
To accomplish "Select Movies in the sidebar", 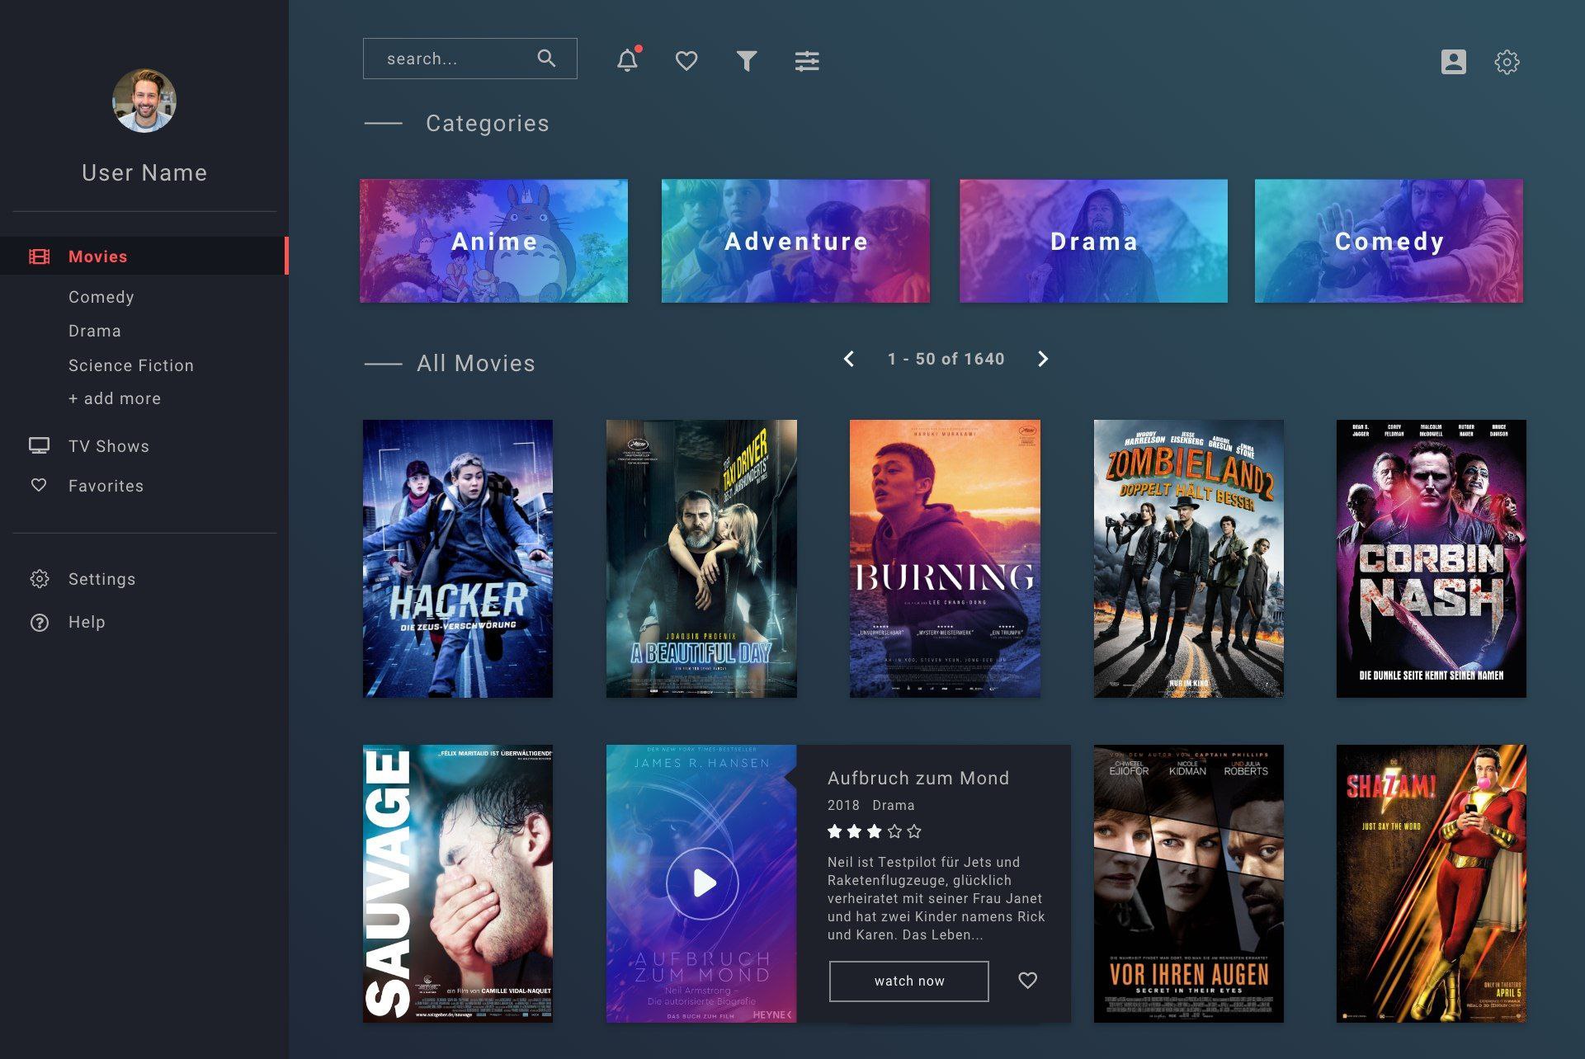I will tap(144, 256).
